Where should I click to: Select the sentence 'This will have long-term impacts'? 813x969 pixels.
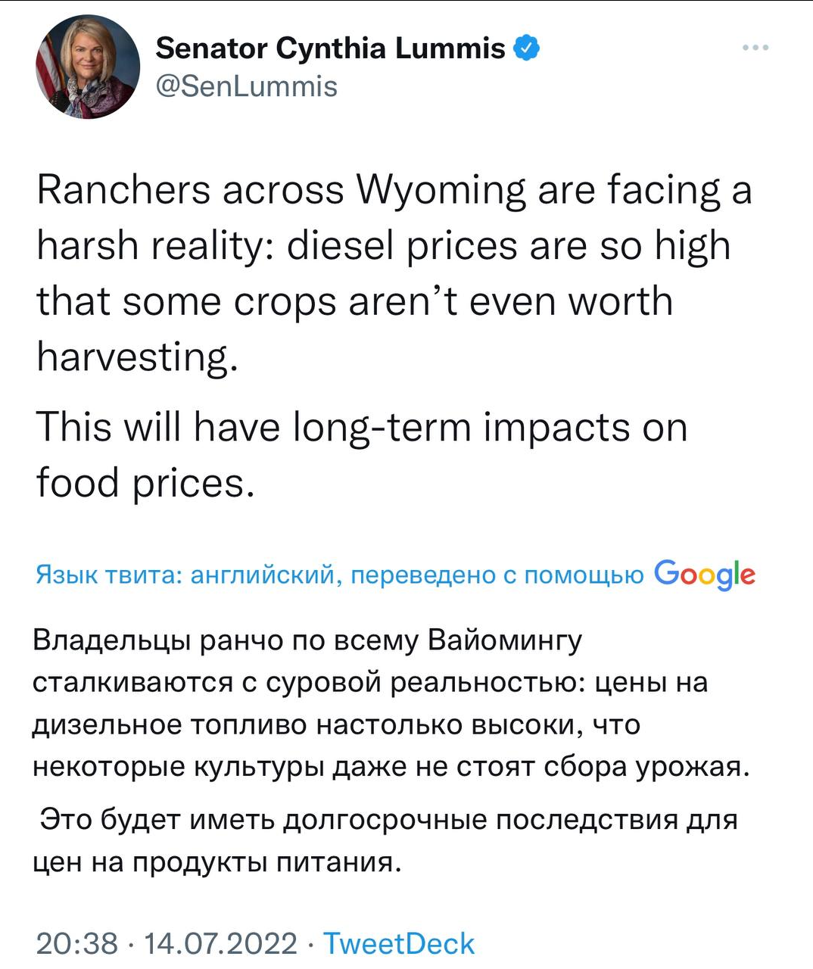pos(362,454)
